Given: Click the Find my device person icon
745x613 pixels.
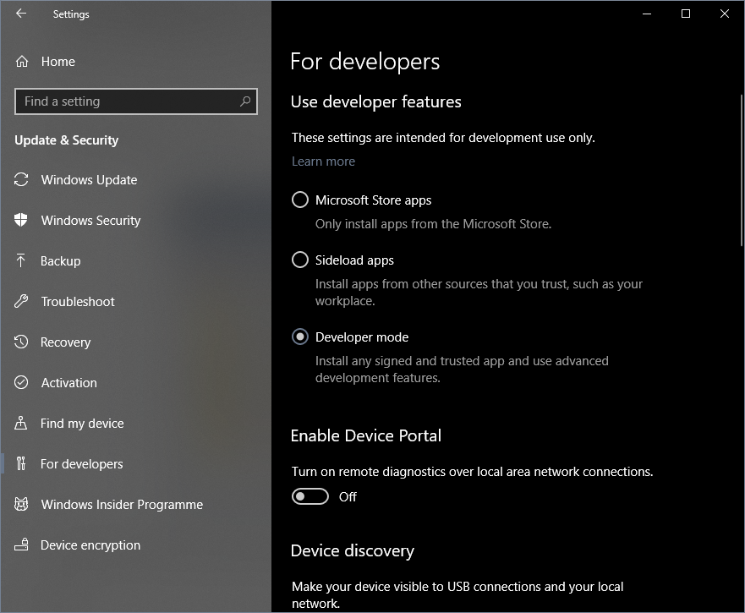Looking at the screenshot, I should (x=22, y=424).
